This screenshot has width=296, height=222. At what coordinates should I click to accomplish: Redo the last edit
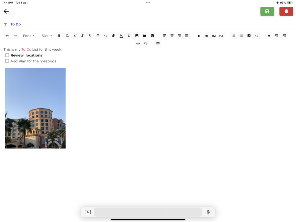point(15,36)
